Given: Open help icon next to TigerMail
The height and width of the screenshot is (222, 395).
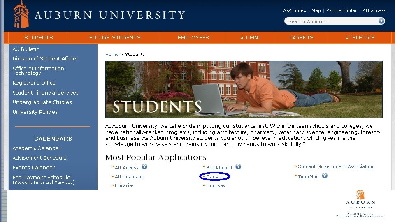Looking at the screenshot, I should coord(325,176).
